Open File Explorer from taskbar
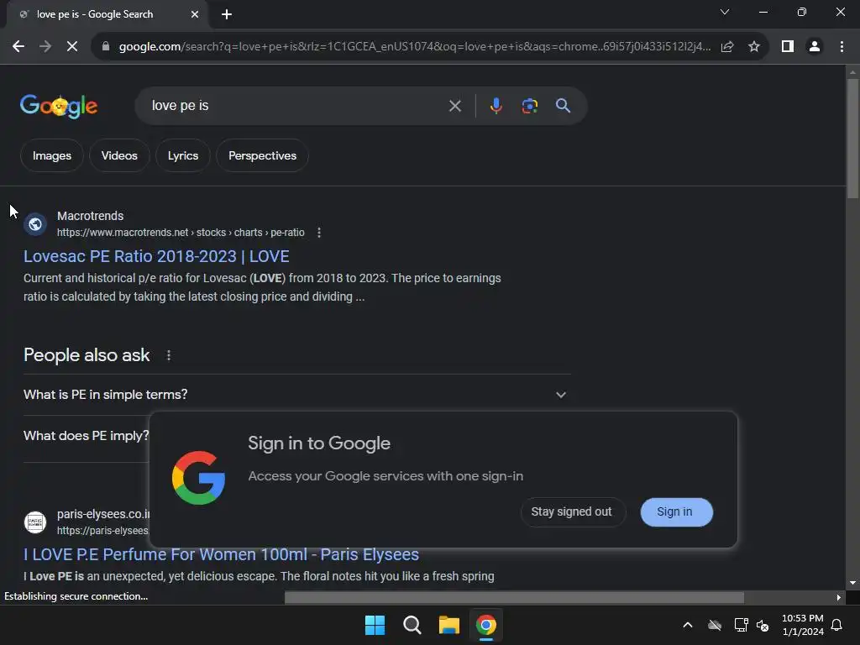The width and height of the screenshot is (860, 645). [x=448, y=625]
